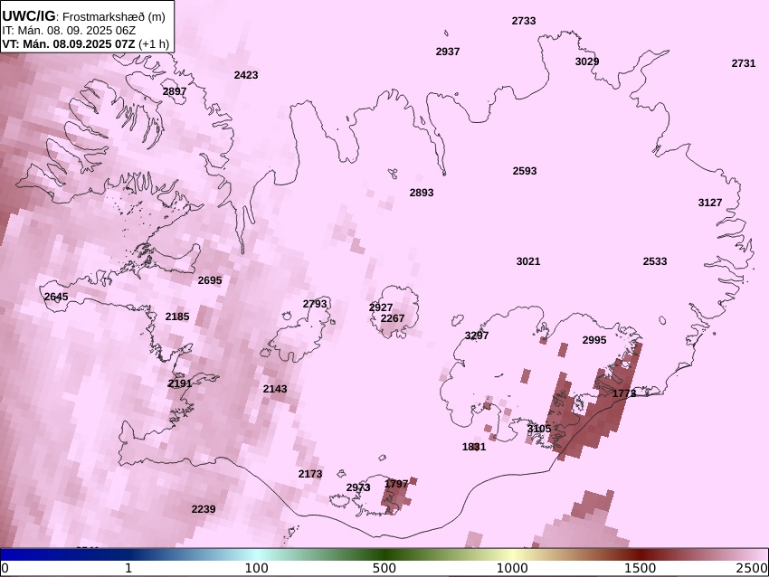This screenshot has width=769, height=577.
Task: Click the freezing level value 1831
Action: tap(474, 447)
